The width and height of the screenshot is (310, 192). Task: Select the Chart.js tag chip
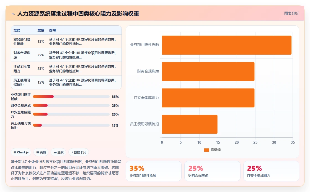(21, 152)
